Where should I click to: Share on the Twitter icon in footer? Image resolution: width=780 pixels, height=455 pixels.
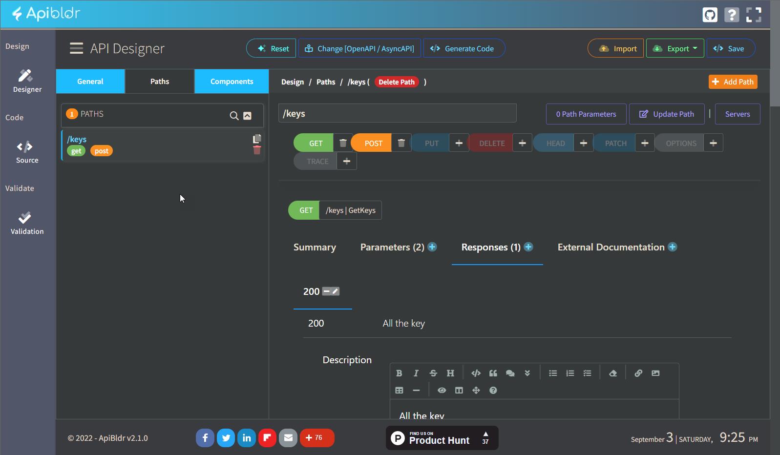point(226,438)
